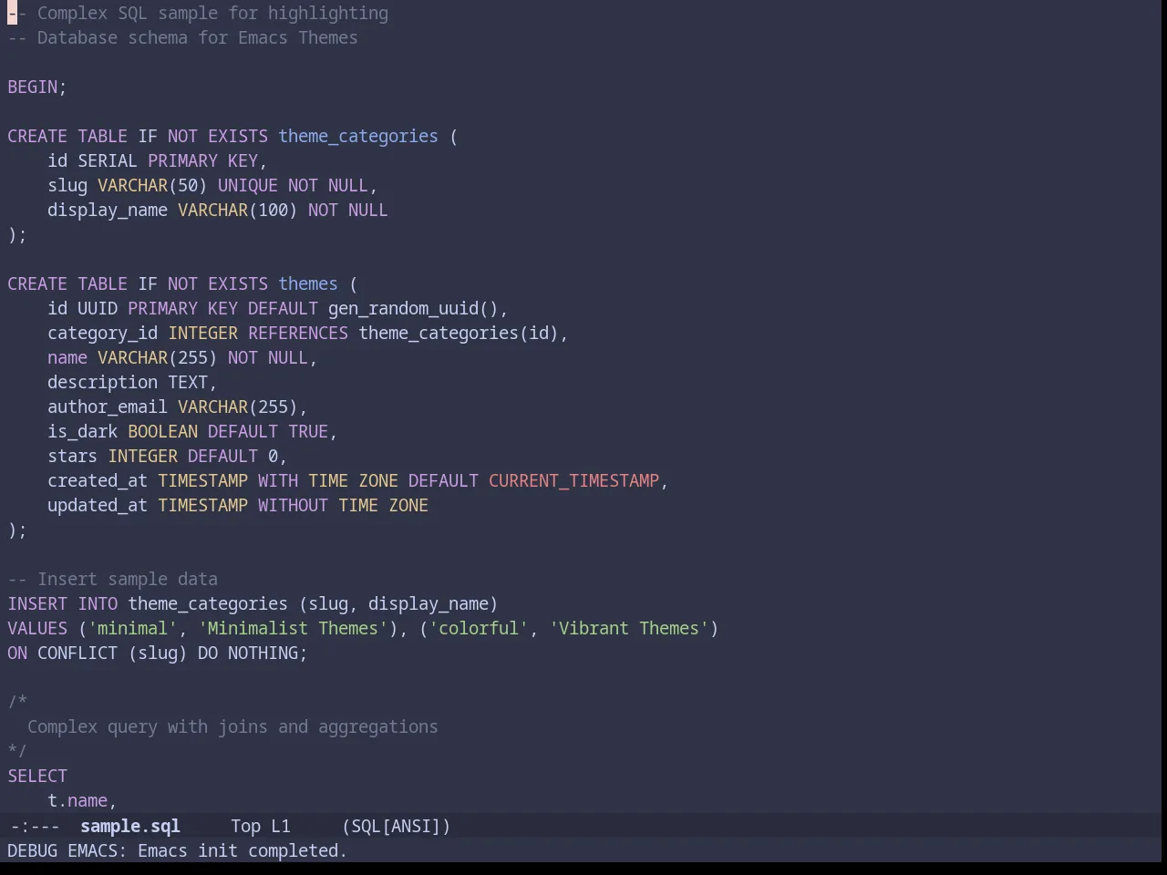Viewport: 1167px width, 875px height.
Task: Click the (SQL[ANSI]) major mode indicator
Action: [x=397, y=826]
